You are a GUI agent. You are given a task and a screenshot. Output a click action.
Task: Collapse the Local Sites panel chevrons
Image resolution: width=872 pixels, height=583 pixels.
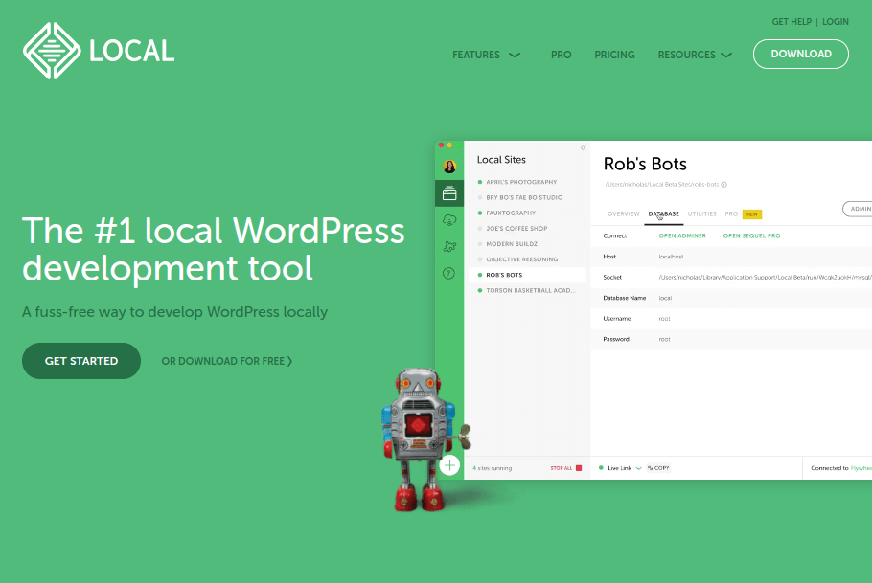pos(583,147)
